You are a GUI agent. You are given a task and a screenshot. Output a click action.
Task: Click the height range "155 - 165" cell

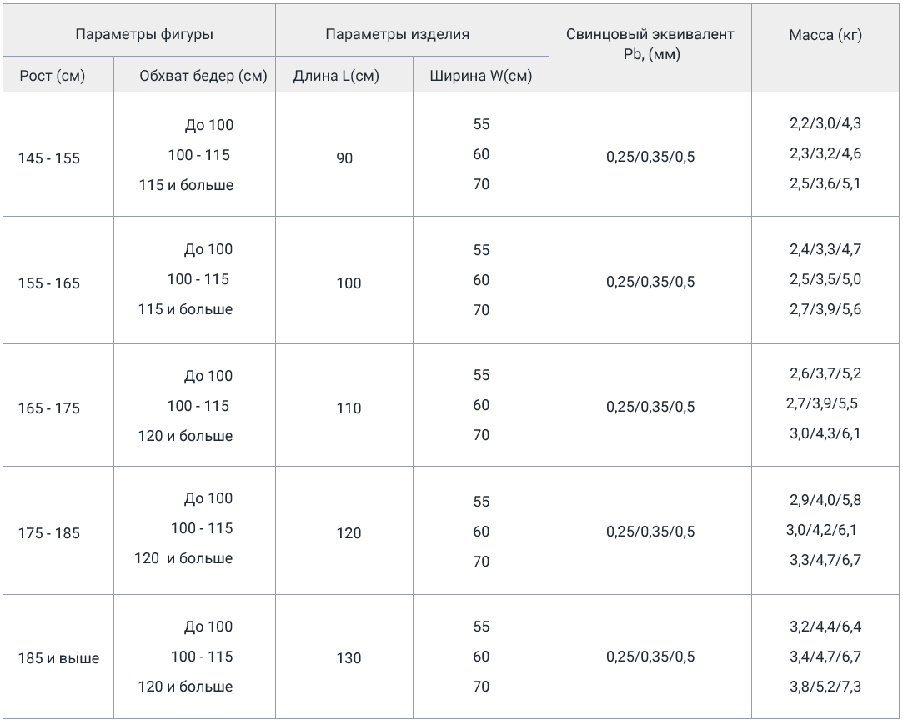coord(49,283)
